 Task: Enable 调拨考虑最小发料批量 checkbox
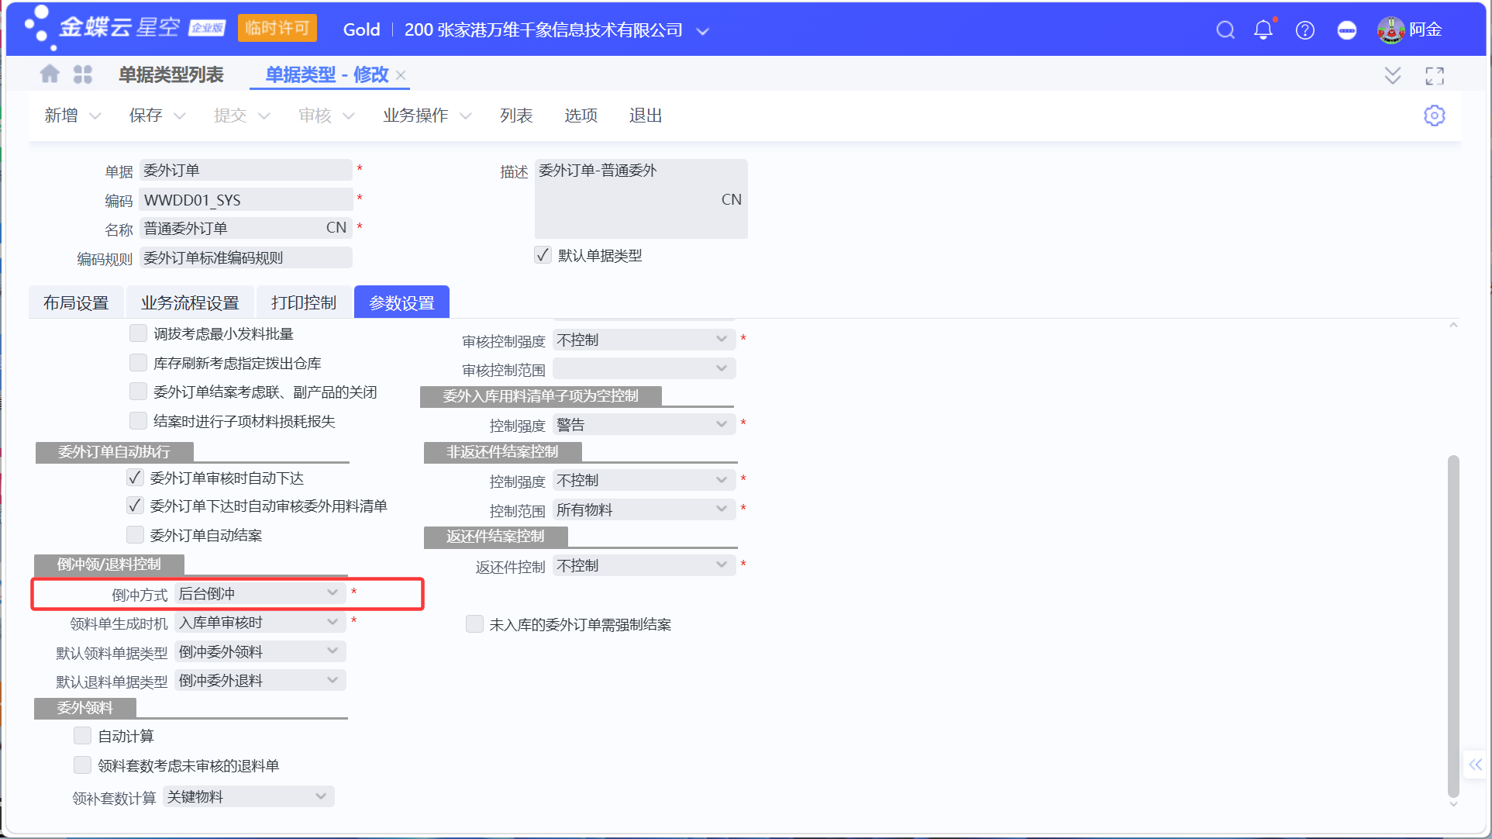tap(138, 333)
